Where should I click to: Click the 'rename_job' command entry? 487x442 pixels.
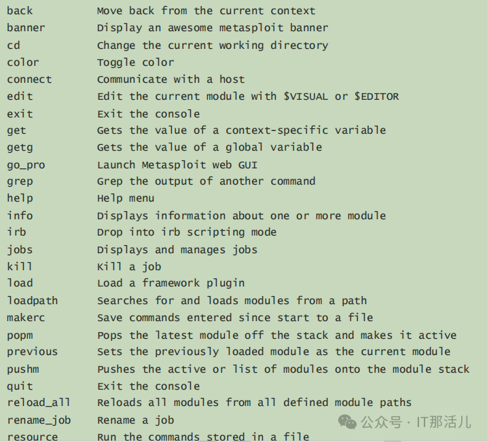click(x=39, y=420)
